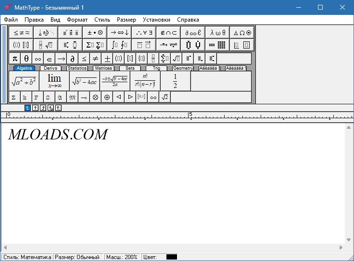Insert the plus-minus symbol
Image resolution: width=354 pixels, height=261 pixels.
point(107,59)
